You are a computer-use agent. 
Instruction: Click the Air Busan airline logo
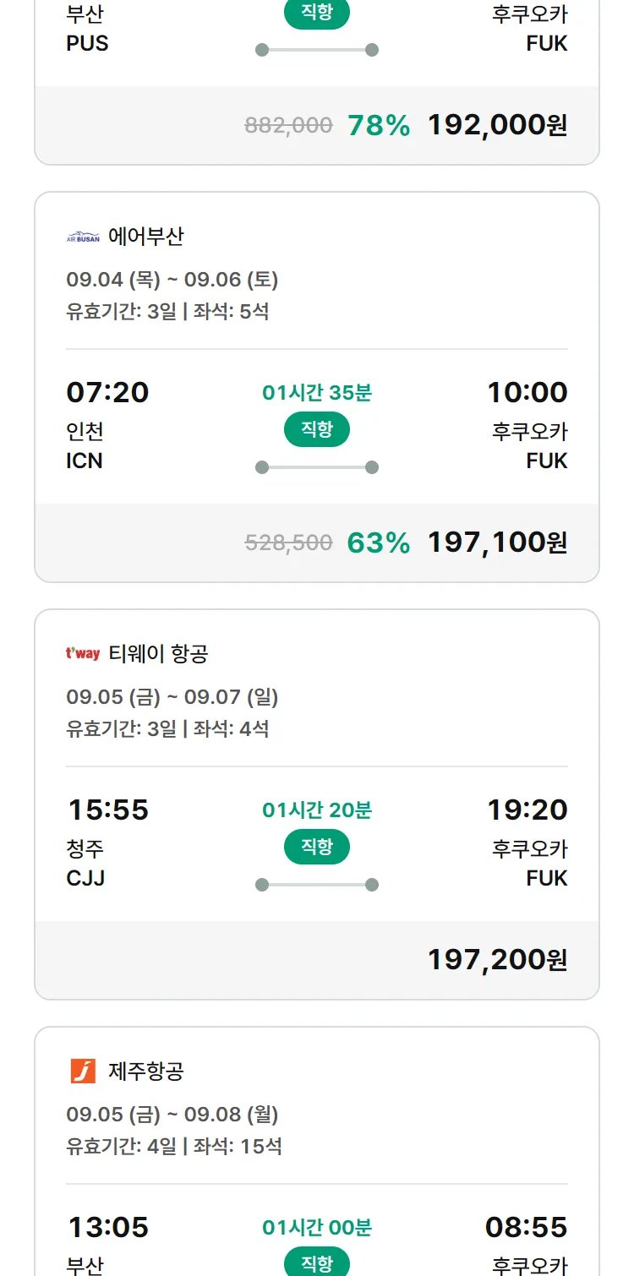point(83,237)
